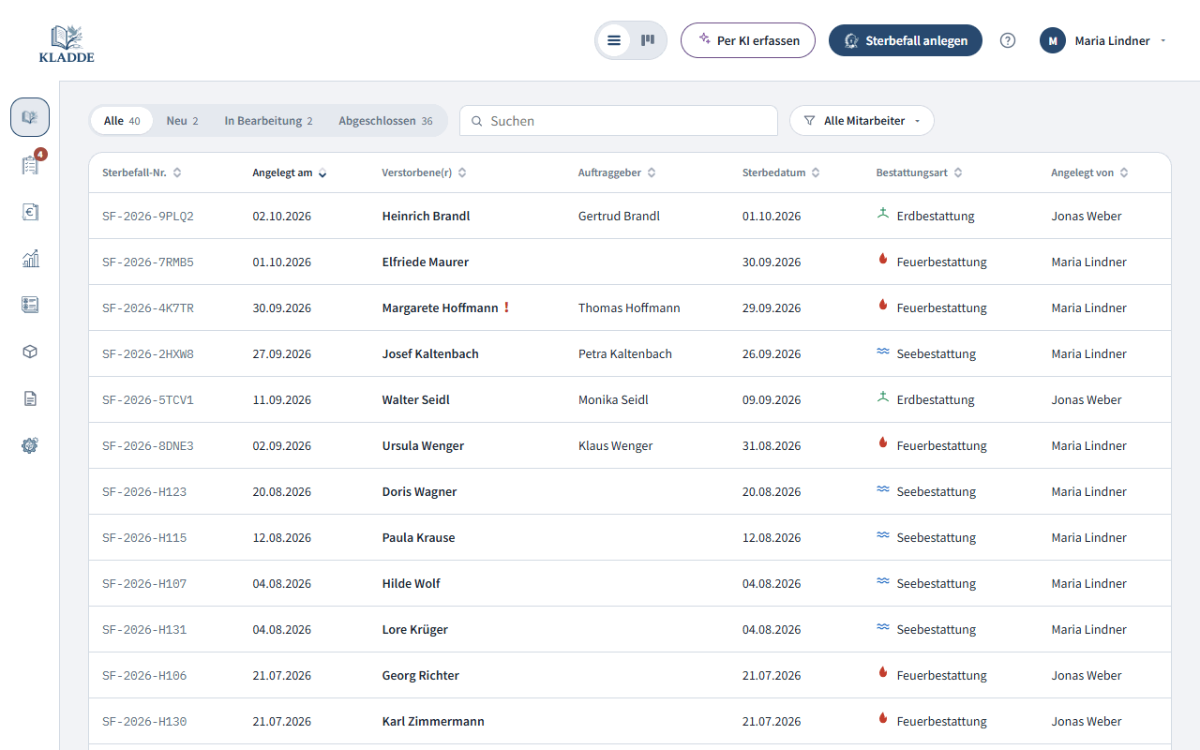
Task: Open the euro invoices sidebar icon
Action: tap(30, 212)
